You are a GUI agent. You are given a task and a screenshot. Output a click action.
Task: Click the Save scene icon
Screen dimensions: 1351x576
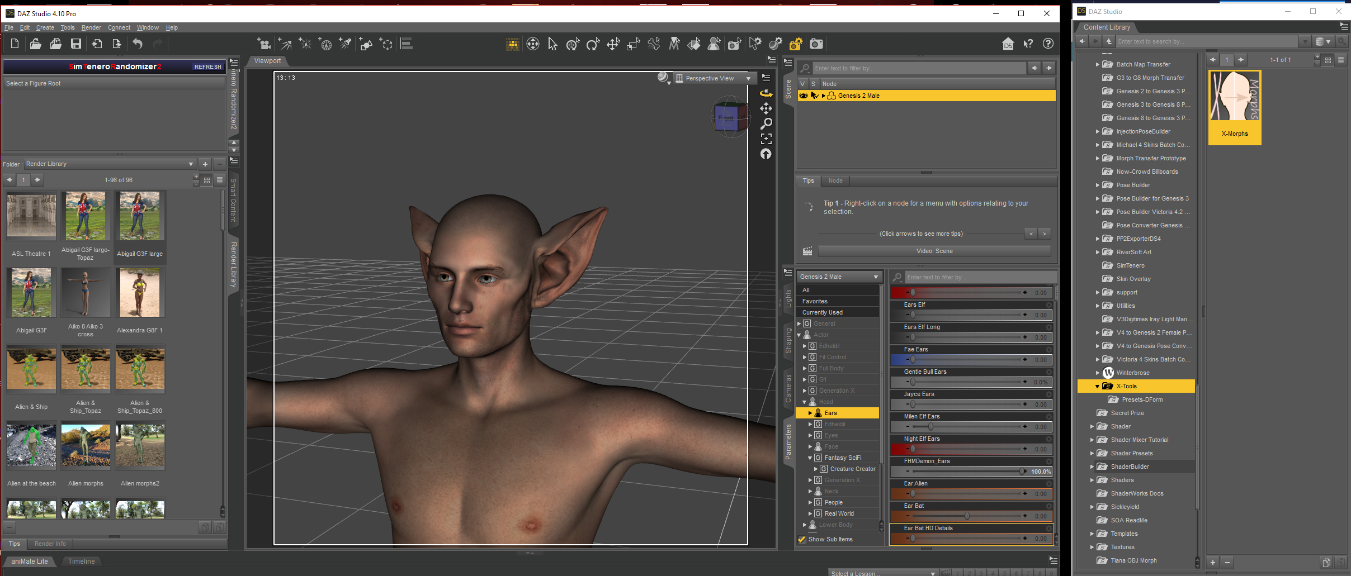[76, 44]
